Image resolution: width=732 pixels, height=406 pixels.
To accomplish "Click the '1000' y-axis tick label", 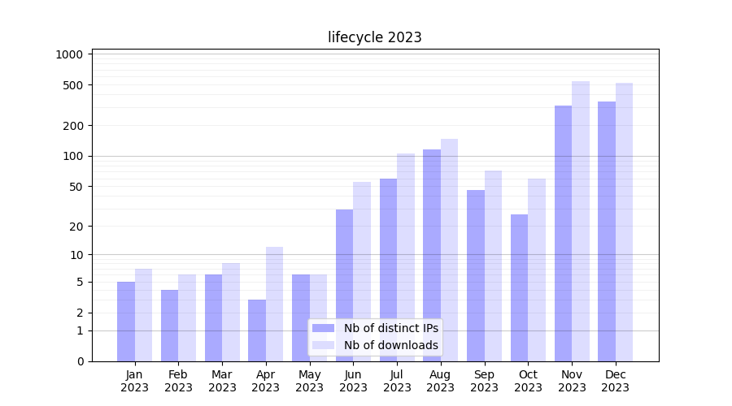I will click(x=69, y=54).
